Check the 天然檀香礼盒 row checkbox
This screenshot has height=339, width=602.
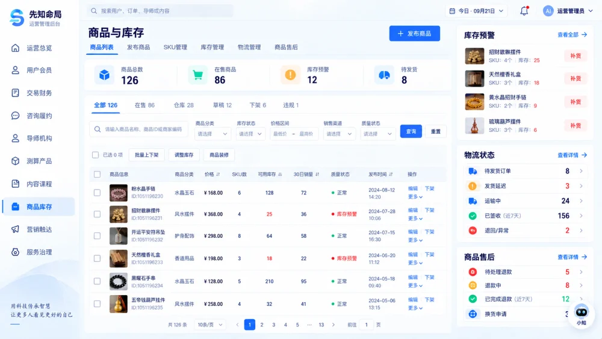point(97,258)
